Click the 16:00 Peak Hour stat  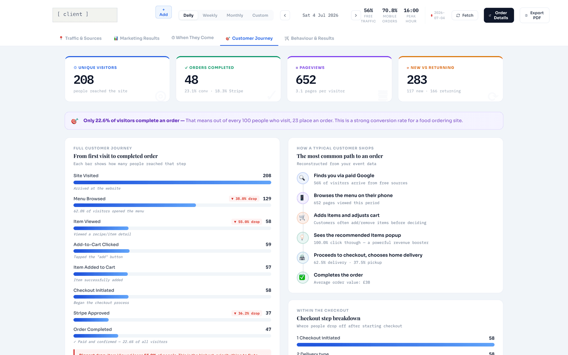(411, 15)
